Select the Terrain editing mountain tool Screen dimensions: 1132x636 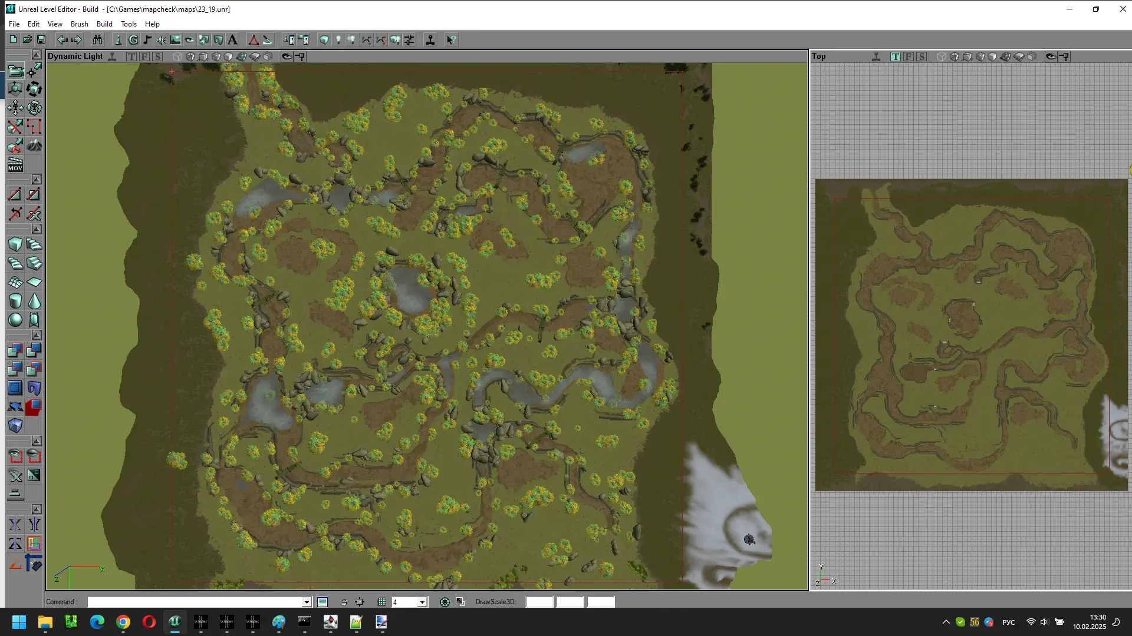click(34, 145)
